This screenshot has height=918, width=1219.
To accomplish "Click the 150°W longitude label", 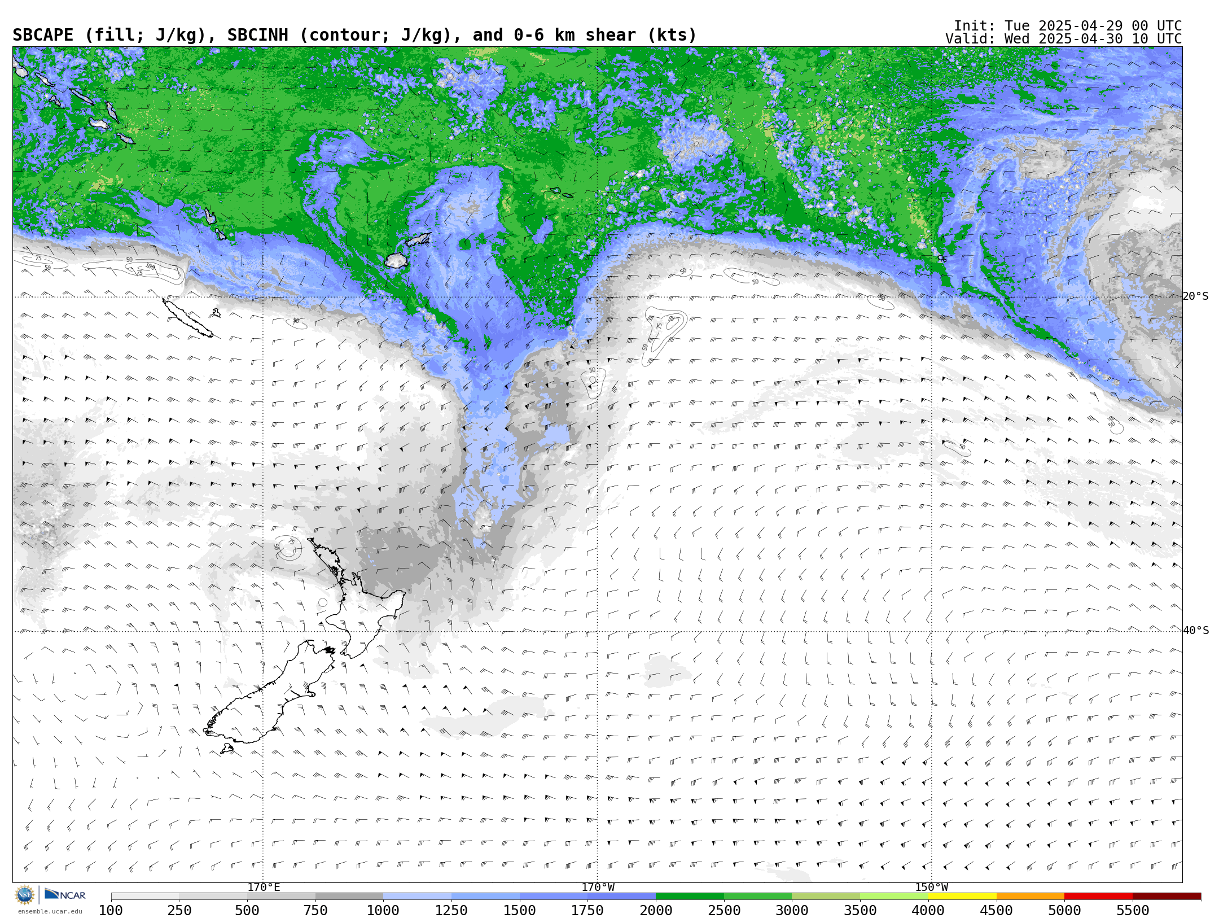I will pyautogui.click(x=931, y=888).
